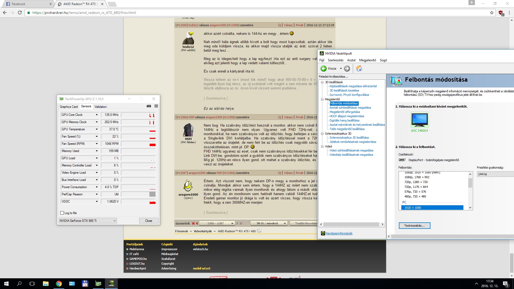Click HSM's hooded figure avatar
This screenshot has width=514, height=289.
[188, 130]
